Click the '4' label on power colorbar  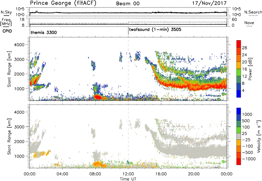click(x=243, y=91)
